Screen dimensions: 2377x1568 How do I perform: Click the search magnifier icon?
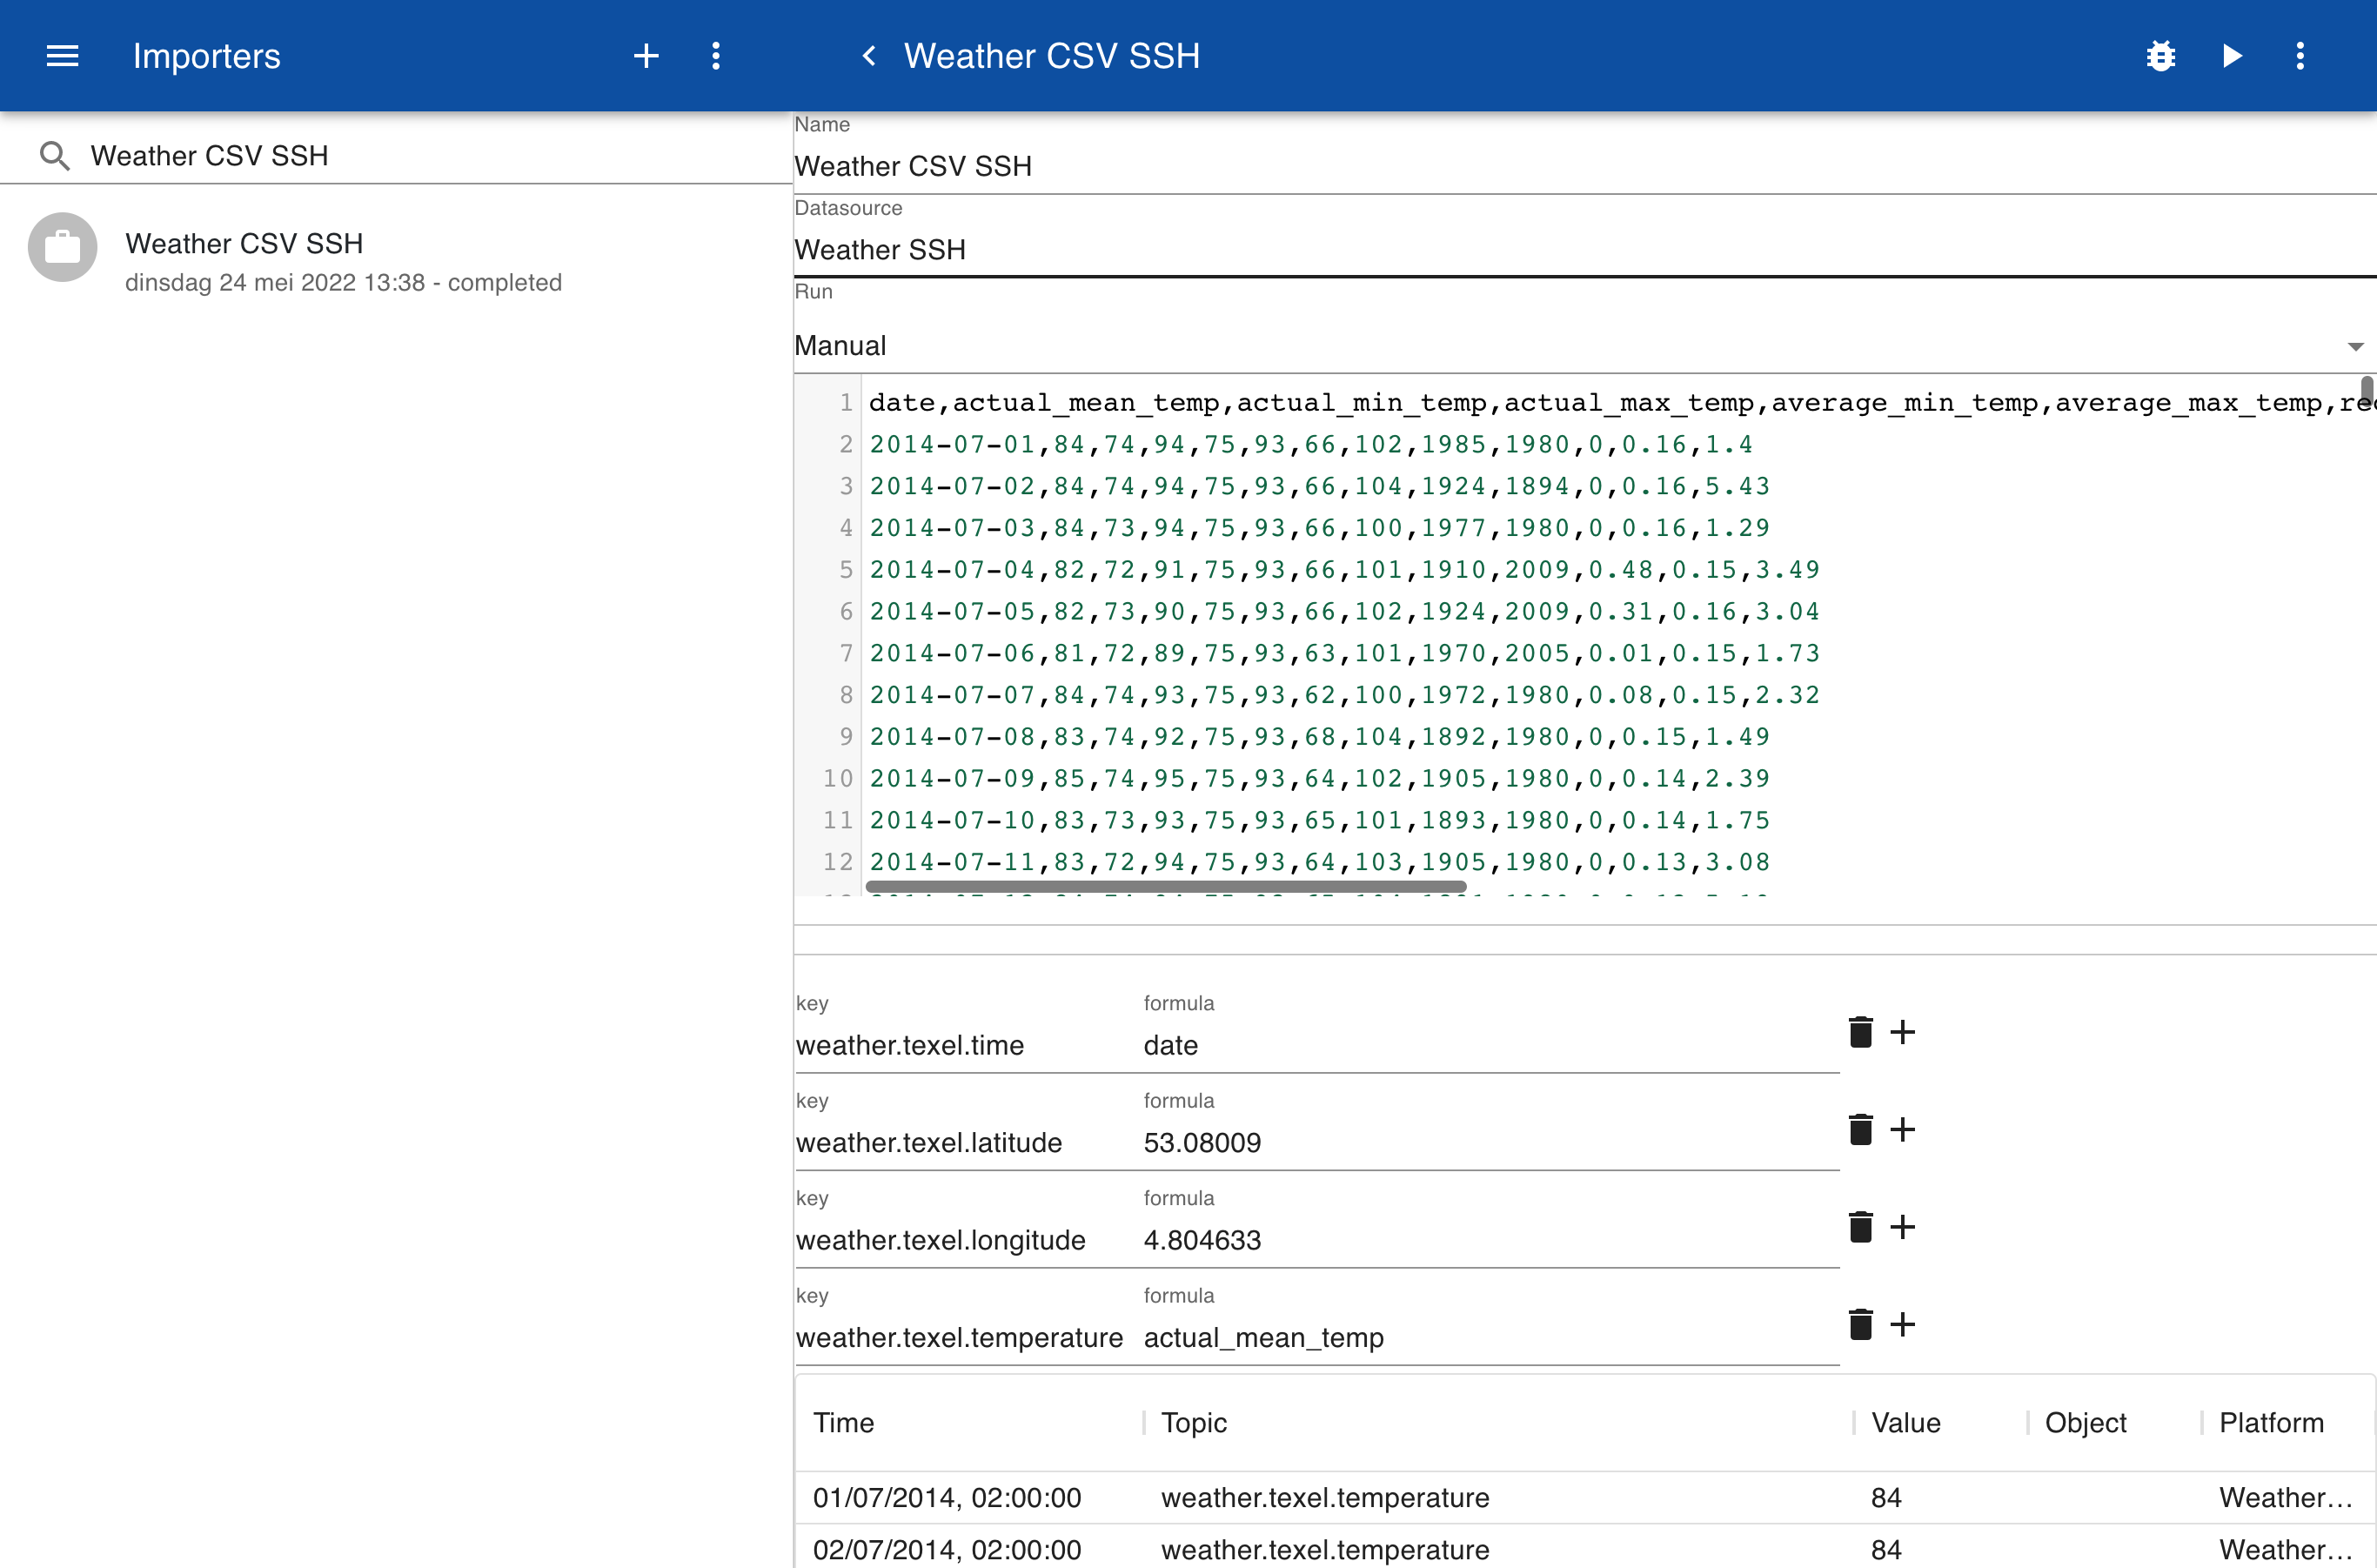point(54,156)
